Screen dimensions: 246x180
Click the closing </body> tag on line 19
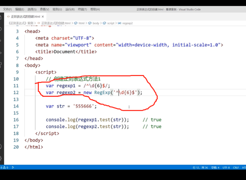[x=34, y=140]
